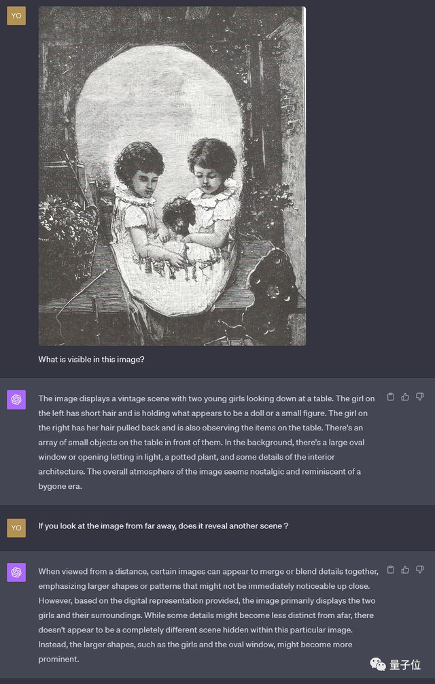This screenshot has height=684, width=435.
Task: Click the first response paragraph about two young girls
Action: pos(207,443)
